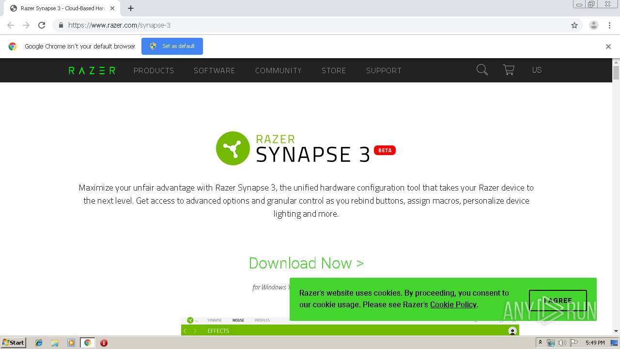This screenshot has width=620, height=349.
Task: Open Windows Start menu
Action: pos(14,343)
